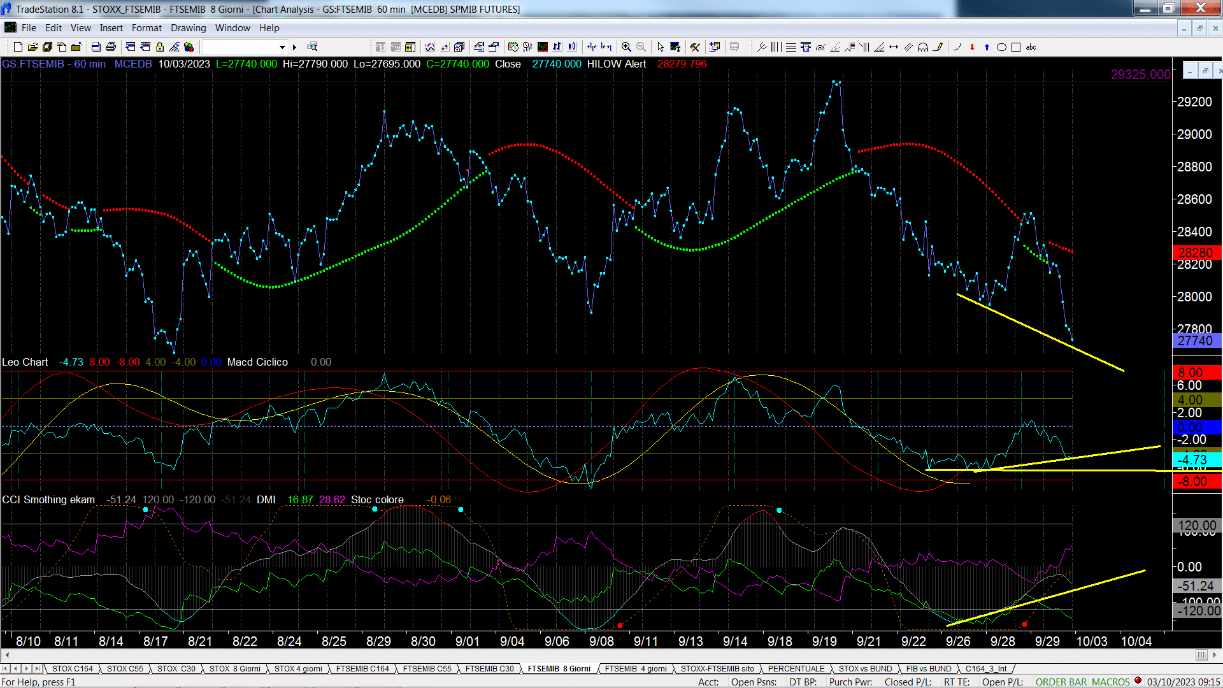1223x688 pixels.
Task: Click the tab scroll first arrow
Action: pos(5,668)
